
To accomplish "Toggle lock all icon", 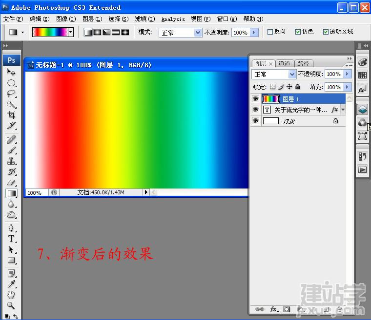I will click(298, 87).
